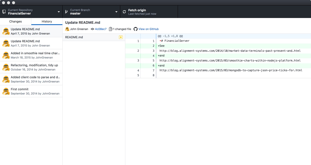
Task: Click the changed file icon before 1 changed file
Action: point(111,29)
